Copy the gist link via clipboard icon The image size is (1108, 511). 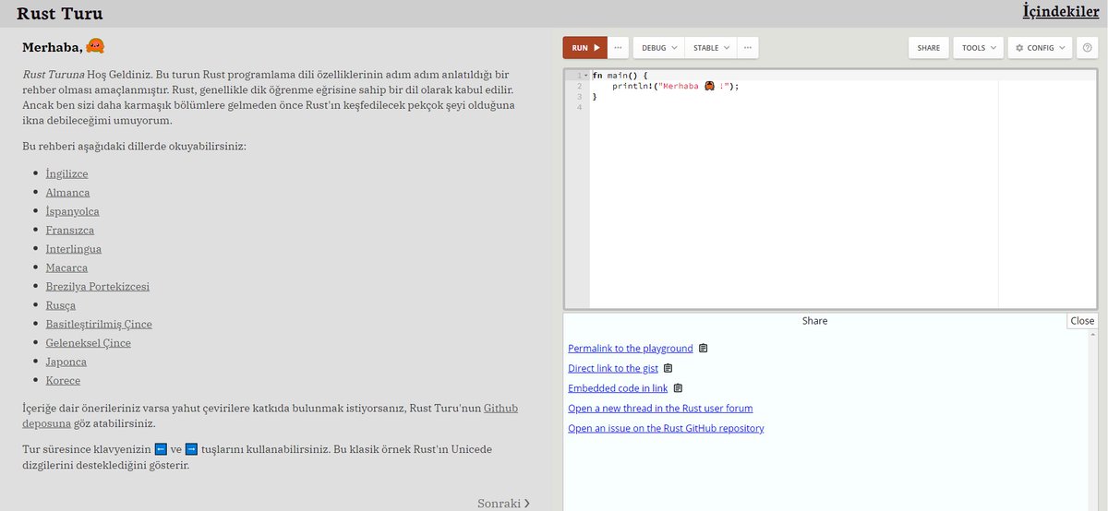pyautogui.click(x=668, y=368)
